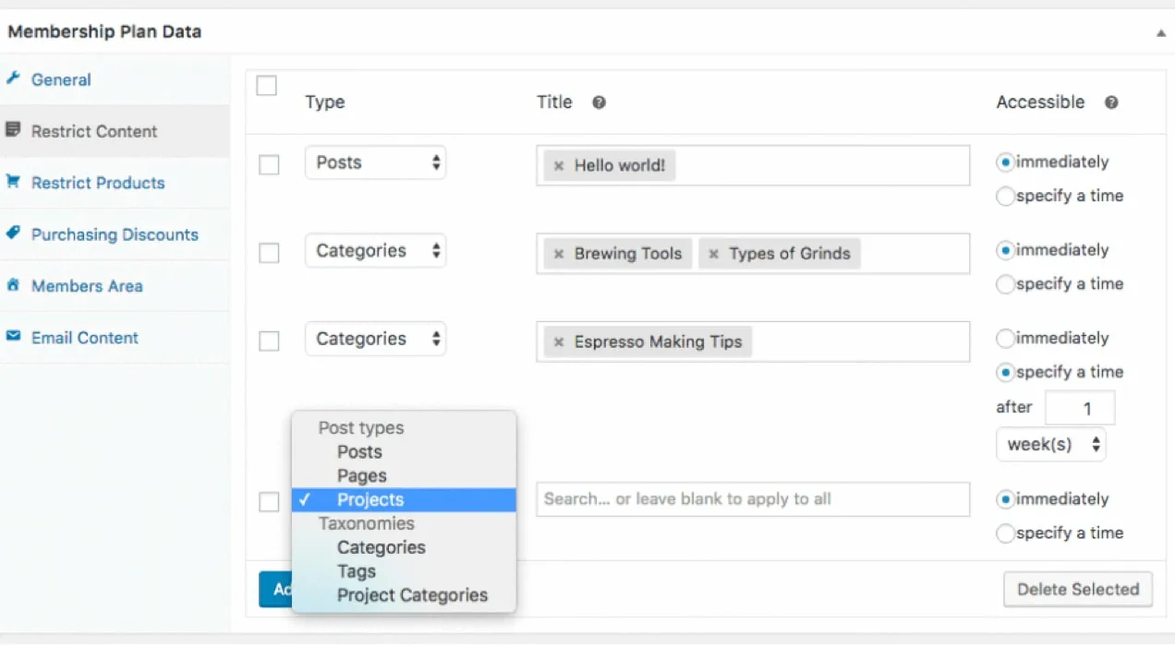Viewport: 1175px width, 646px height.
Task: Select immediately for Brewing Tools row
Action: click(1005, 250)
